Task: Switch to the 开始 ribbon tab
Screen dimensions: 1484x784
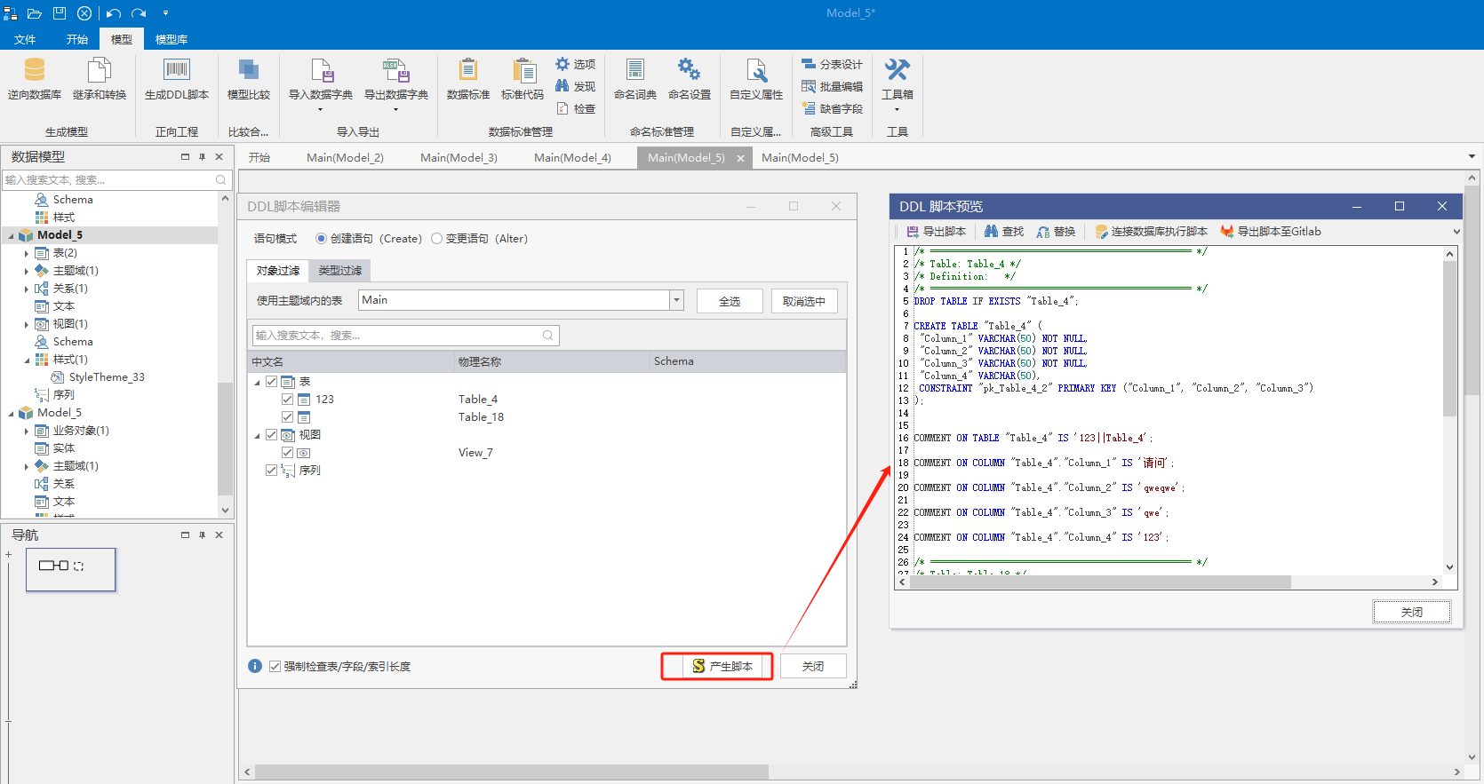Action: 77,39
